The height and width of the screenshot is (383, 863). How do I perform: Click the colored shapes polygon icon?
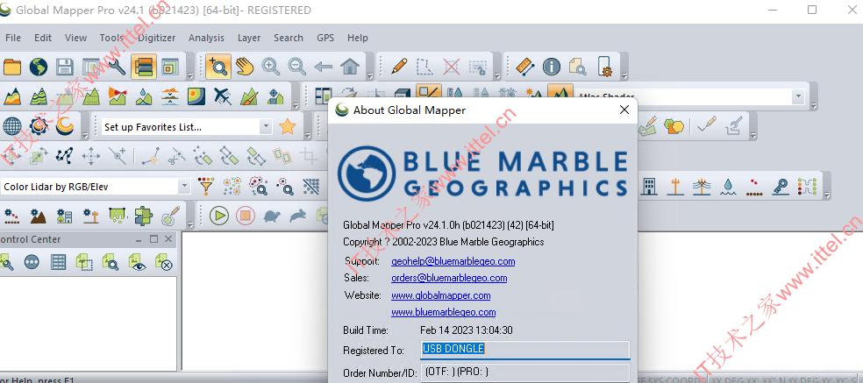(674, 127)
